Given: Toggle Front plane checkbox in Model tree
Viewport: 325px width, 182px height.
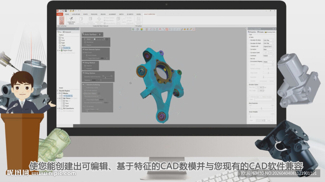Looking at the screenshot, I should point(62,103).
